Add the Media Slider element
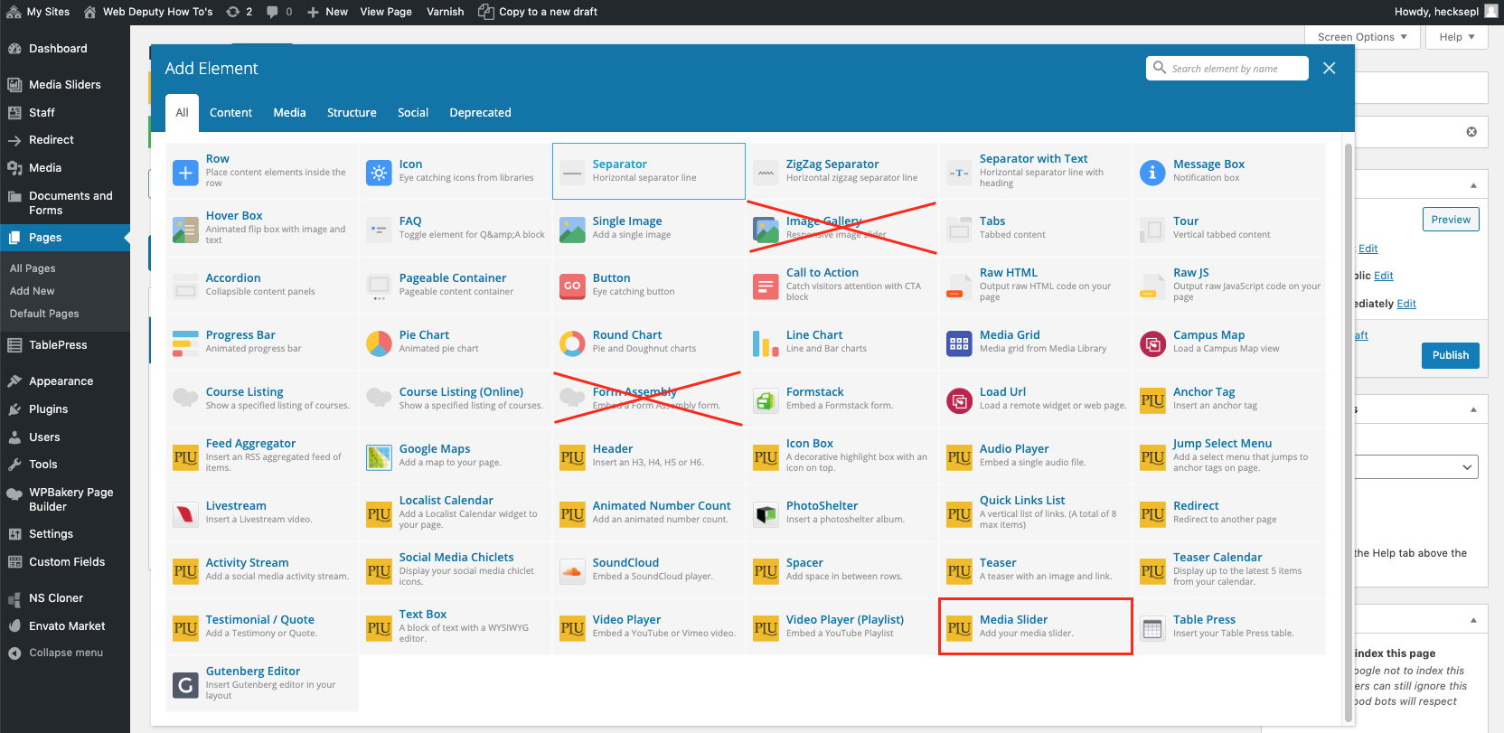The image size is (1504, 733). pyautogui.click(x=1035, y=626)
